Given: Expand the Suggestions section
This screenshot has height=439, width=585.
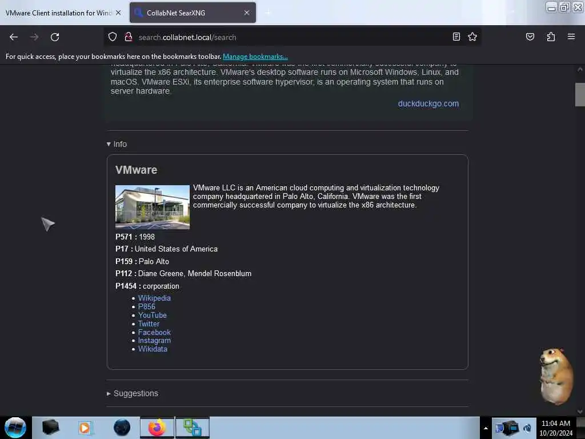Looking at the screenshot, I should coord(133,393).
